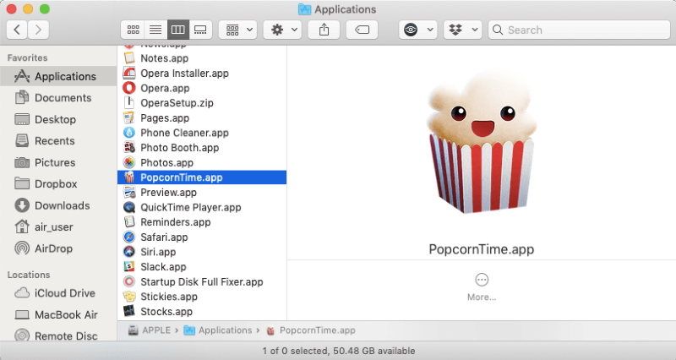The height and width of the screenshot is (360, 676).
Task: Click the Slack.app icon
Action: (x=129, y=267)
